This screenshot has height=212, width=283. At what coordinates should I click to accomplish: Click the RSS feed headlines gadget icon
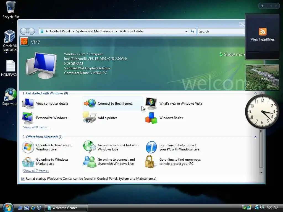(263, 32)
